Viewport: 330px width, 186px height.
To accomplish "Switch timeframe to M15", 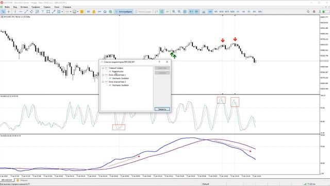I will click(227, 11).
